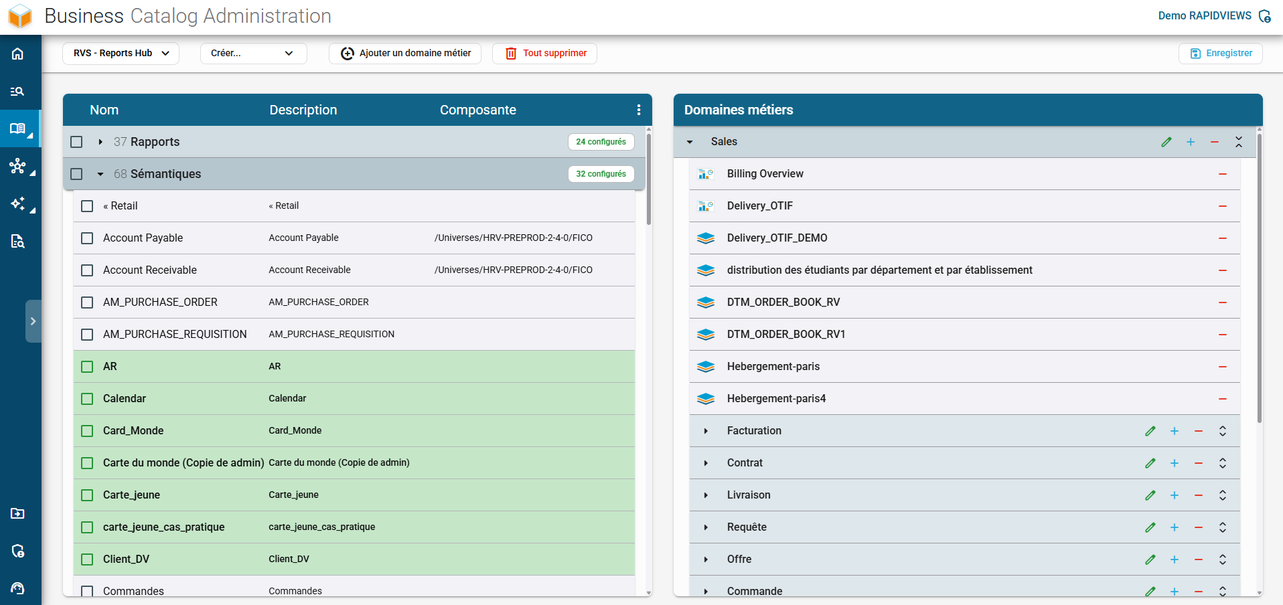Expand the Contrat domain
Screen dimensions: 1283x605
(706, 463)
